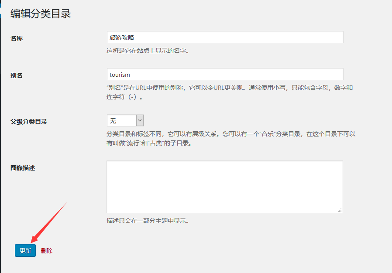Viewport: 392px width, 273px height.
Task: Click the hierarchy explanation under parent dropdown
Action: coord(231,138)
